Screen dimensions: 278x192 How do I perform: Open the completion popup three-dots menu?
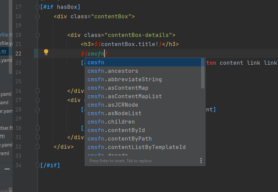tap(201, 161)
